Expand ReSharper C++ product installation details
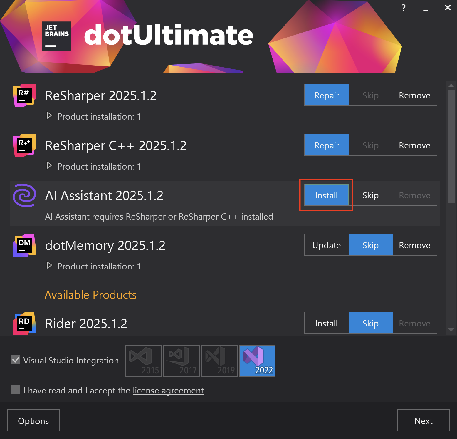 (x=49, y=165)
